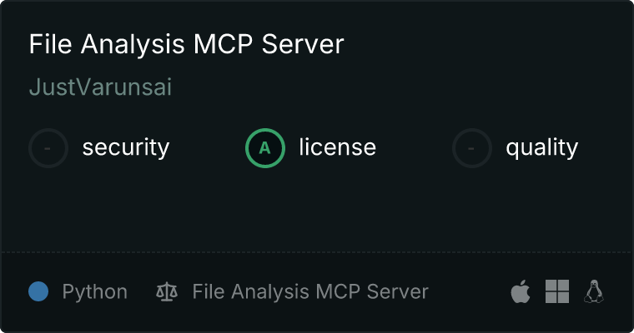This screenshot has height=333, width=634.
Task: Click the security label text
Action: [x=126, y=147]
